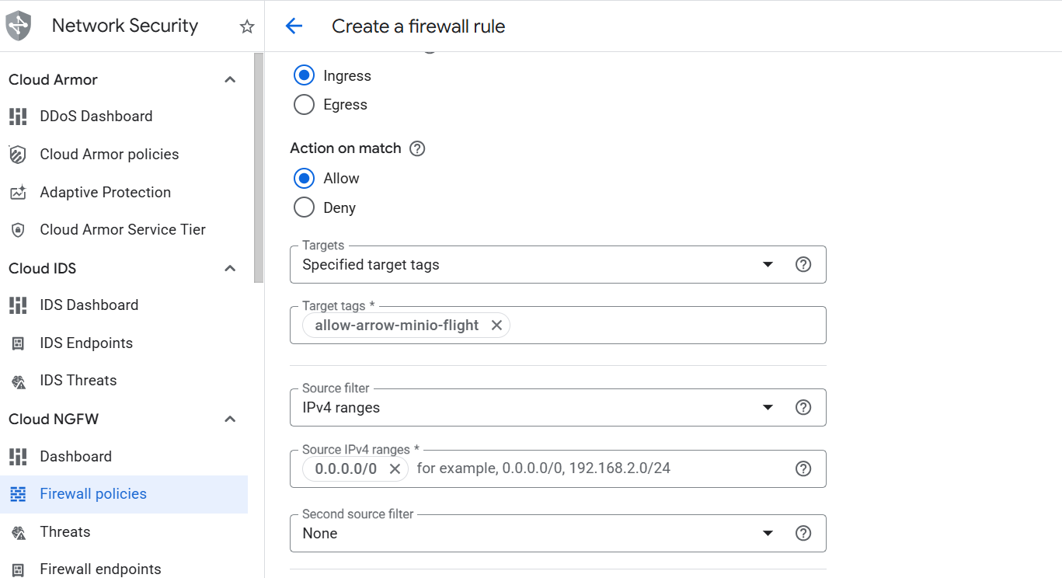This screenshot has height=578, width=1062.
Task: Open help for Action on match
Action: tap(417, 148)
